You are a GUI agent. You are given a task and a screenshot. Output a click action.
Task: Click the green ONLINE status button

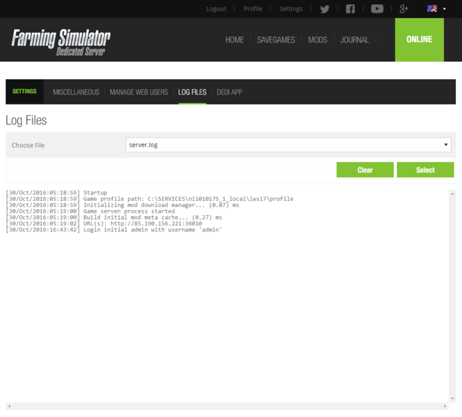coord(420,40)
